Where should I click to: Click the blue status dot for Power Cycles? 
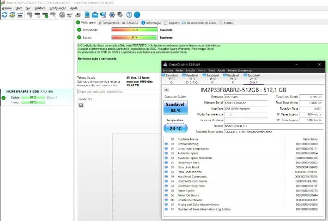pos(166,191)
